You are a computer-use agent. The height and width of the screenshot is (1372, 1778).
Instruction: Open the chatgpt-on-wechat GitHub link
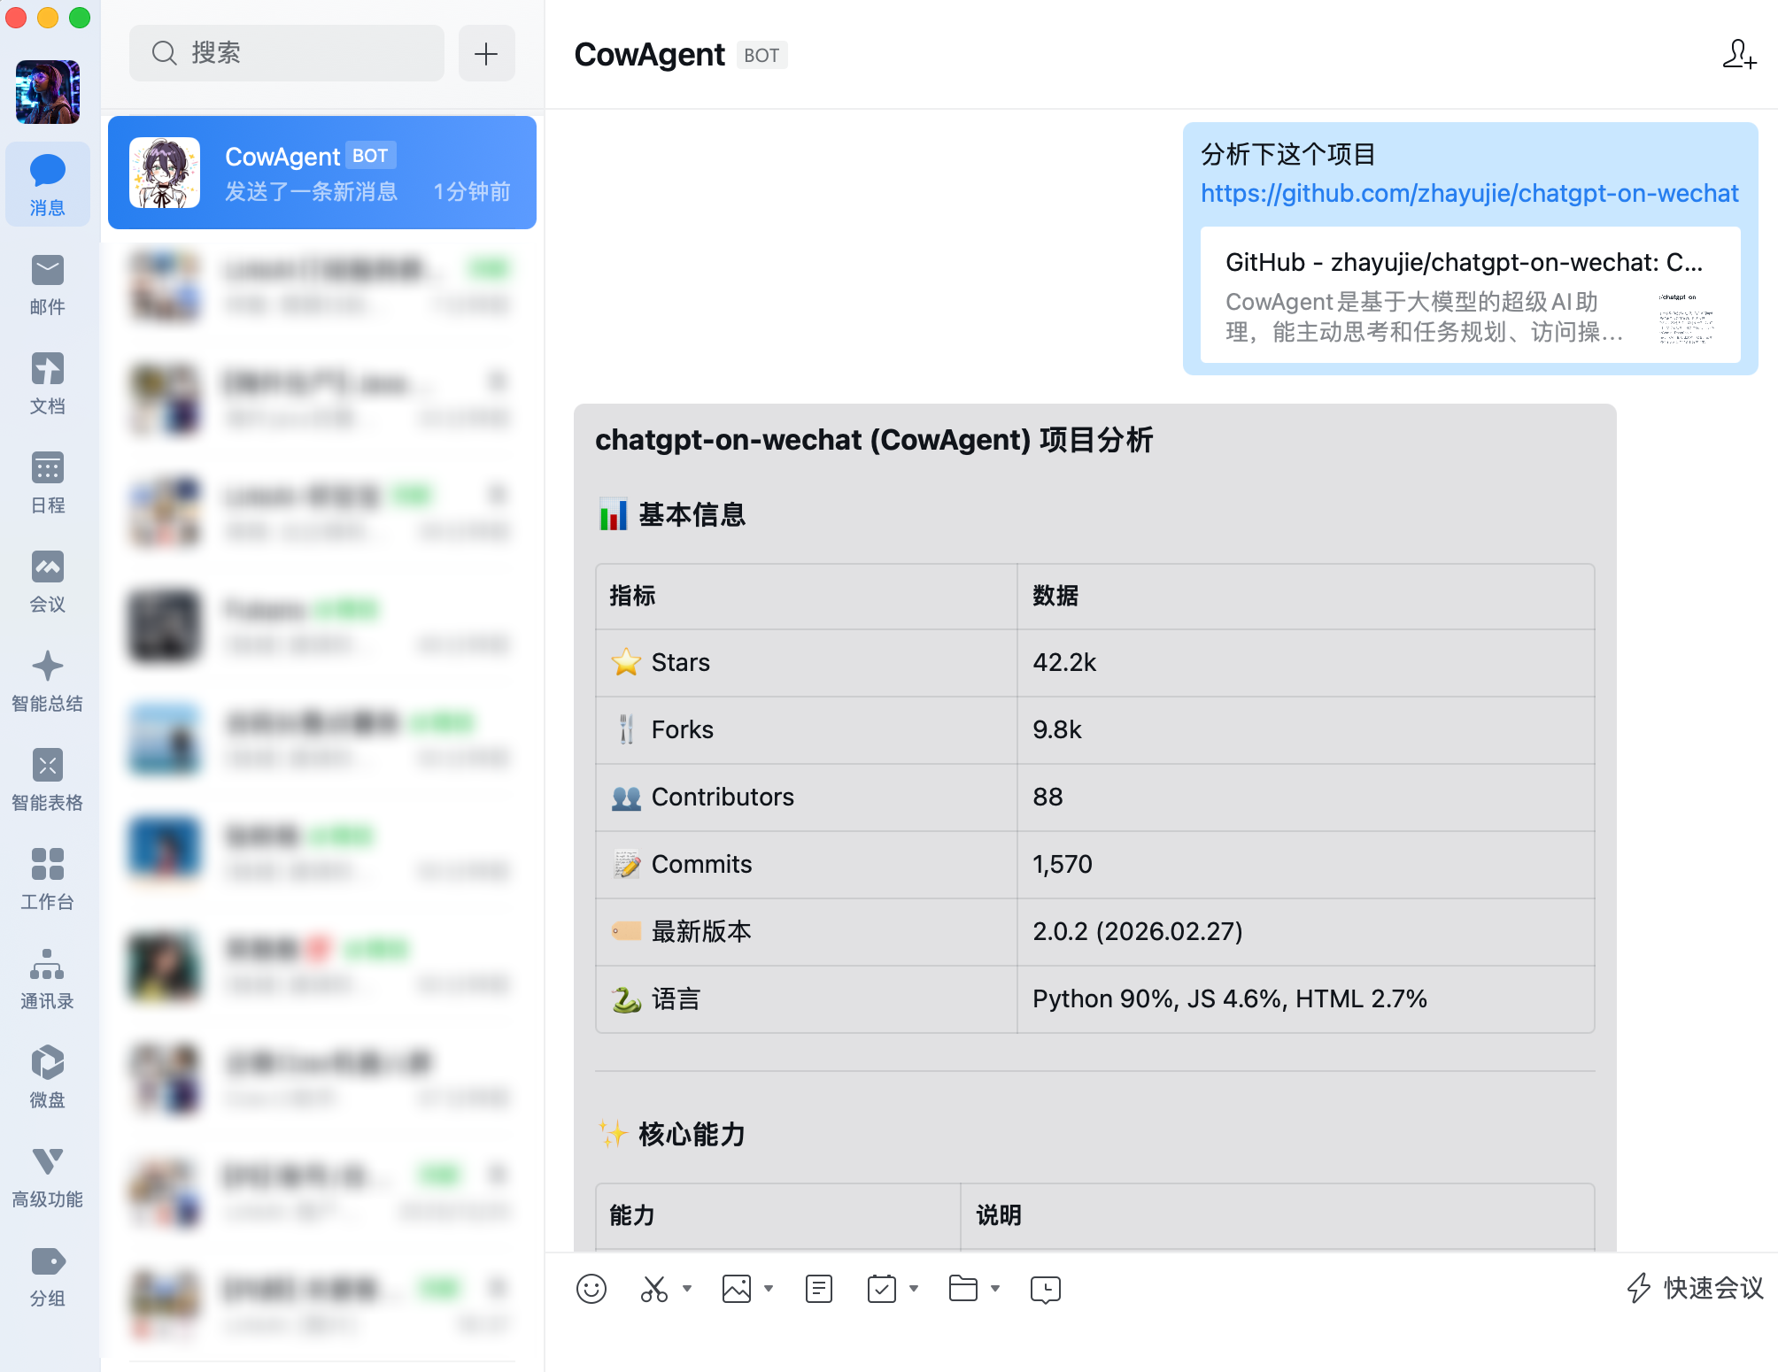click(1469, 194)
